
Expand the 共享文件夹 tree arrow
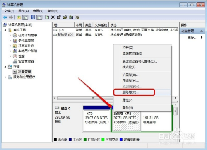point(10,46)
